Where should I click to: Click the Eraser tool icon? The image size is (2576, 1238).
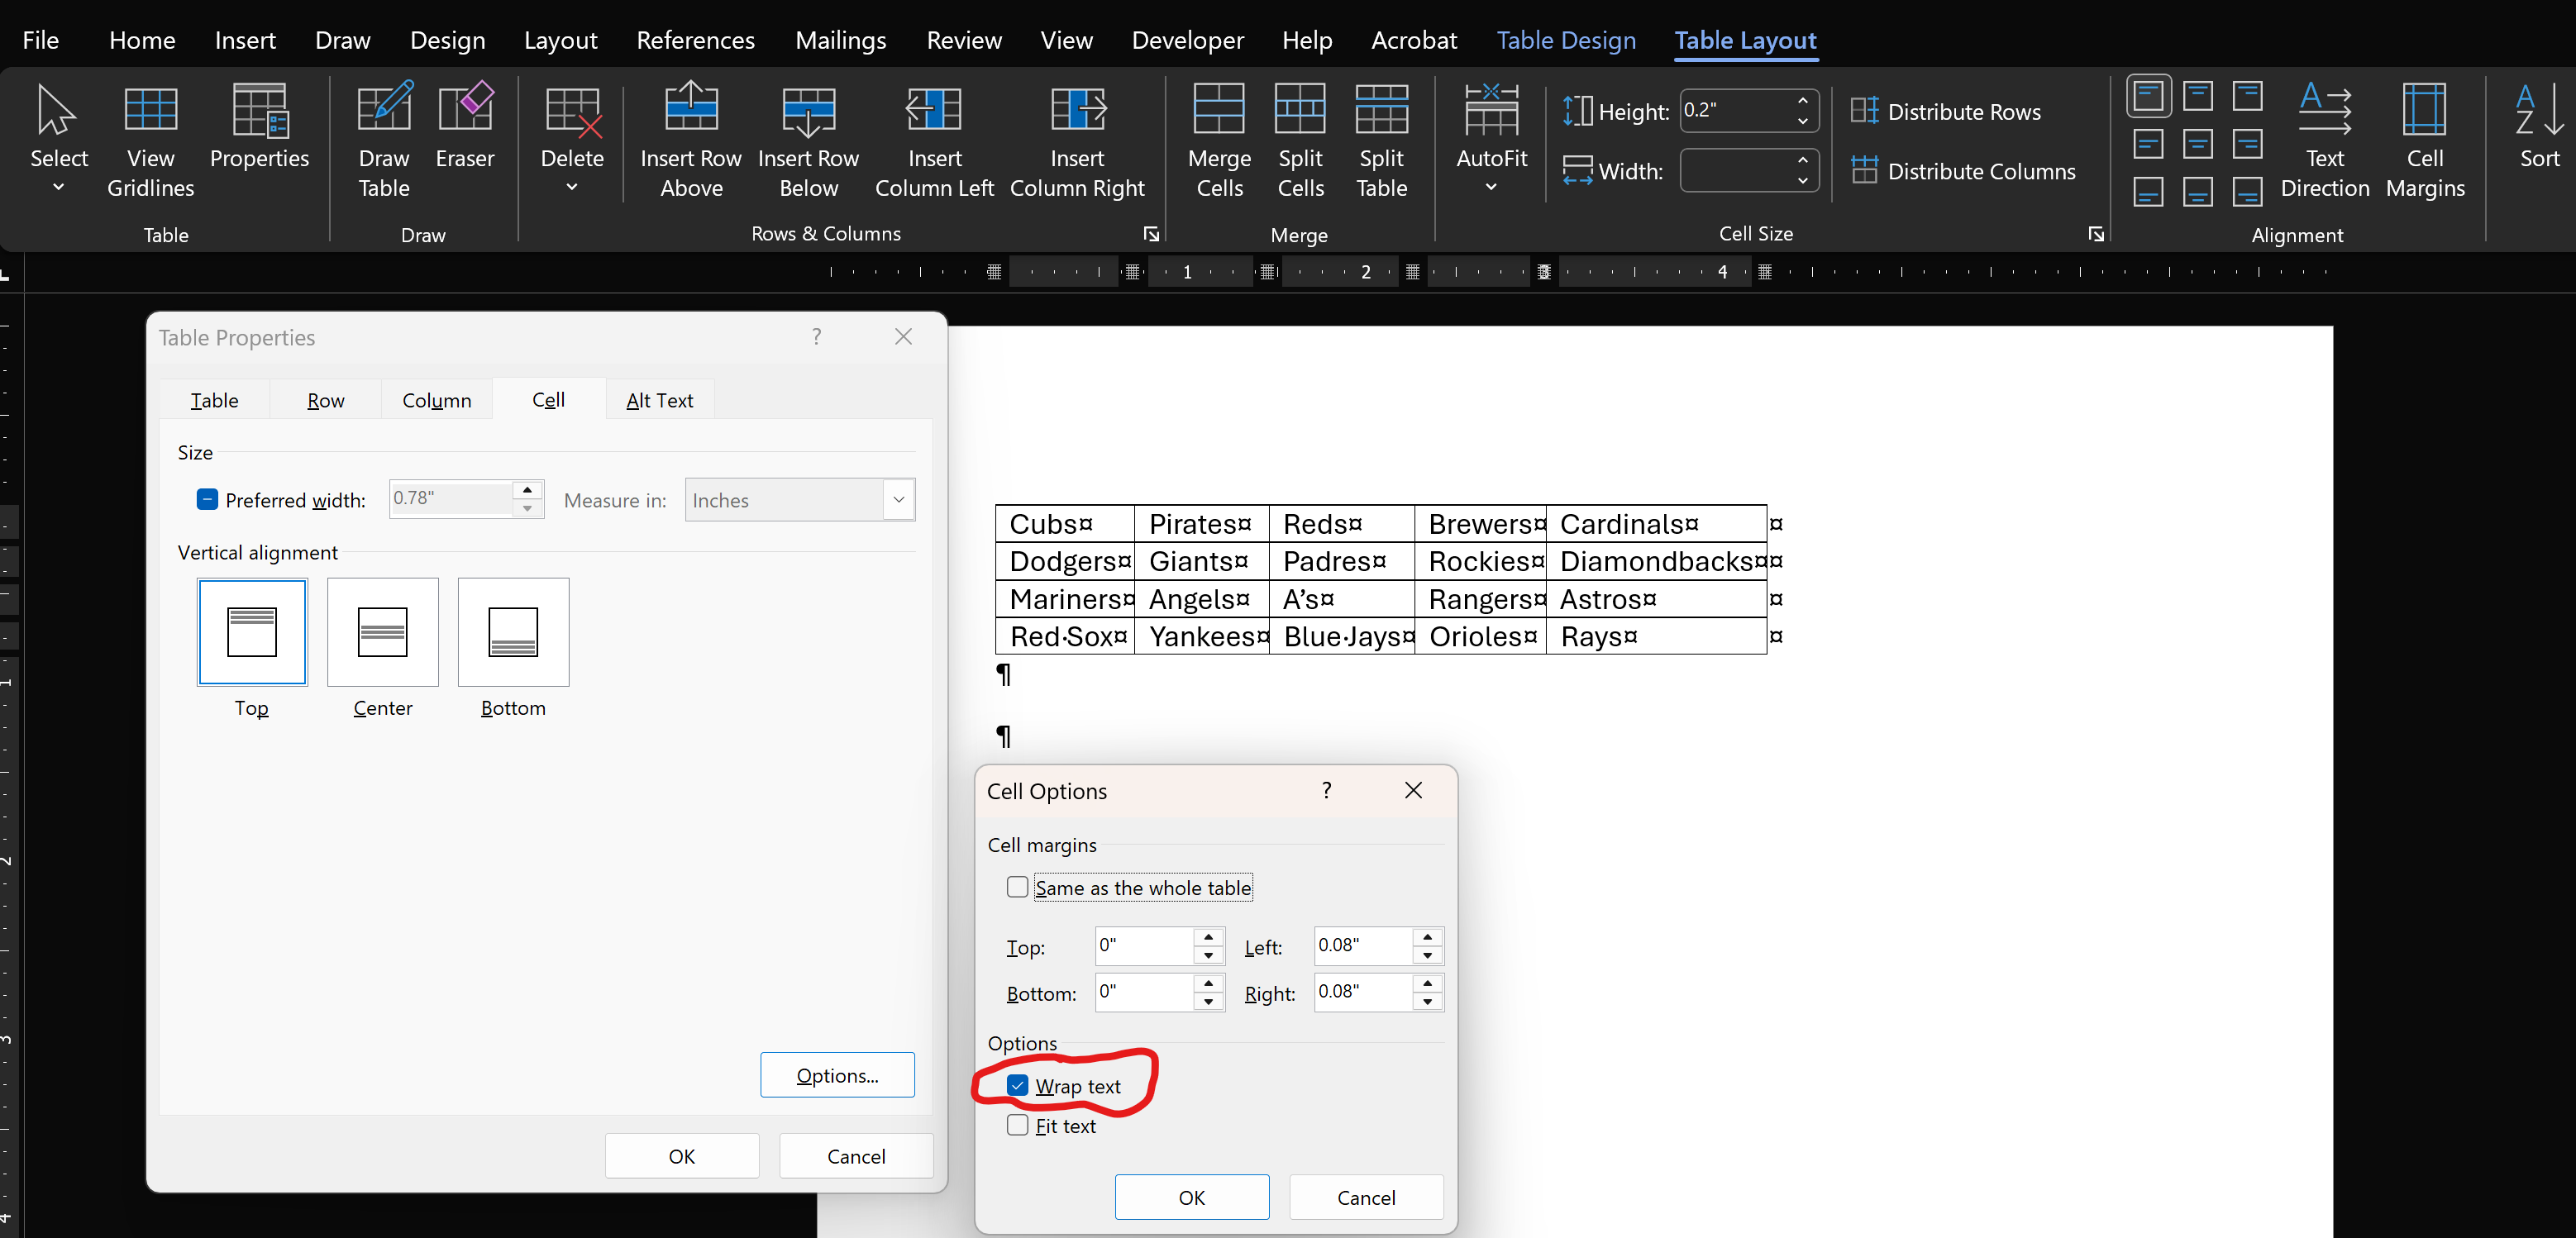(465, 110)
